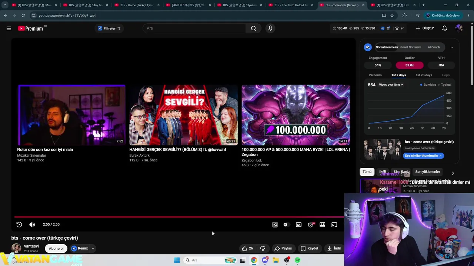474x266 pixels.
Task: Select the Son yüklenenler filter chip
Action: click(427, 172)
